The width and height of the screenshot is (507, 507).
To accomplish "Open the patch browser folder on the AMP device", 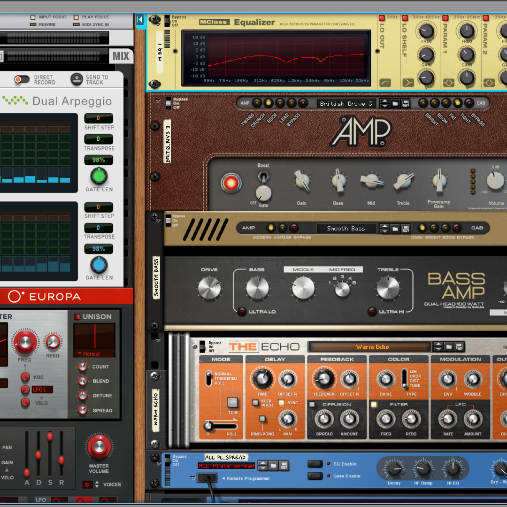I will 396,103.
